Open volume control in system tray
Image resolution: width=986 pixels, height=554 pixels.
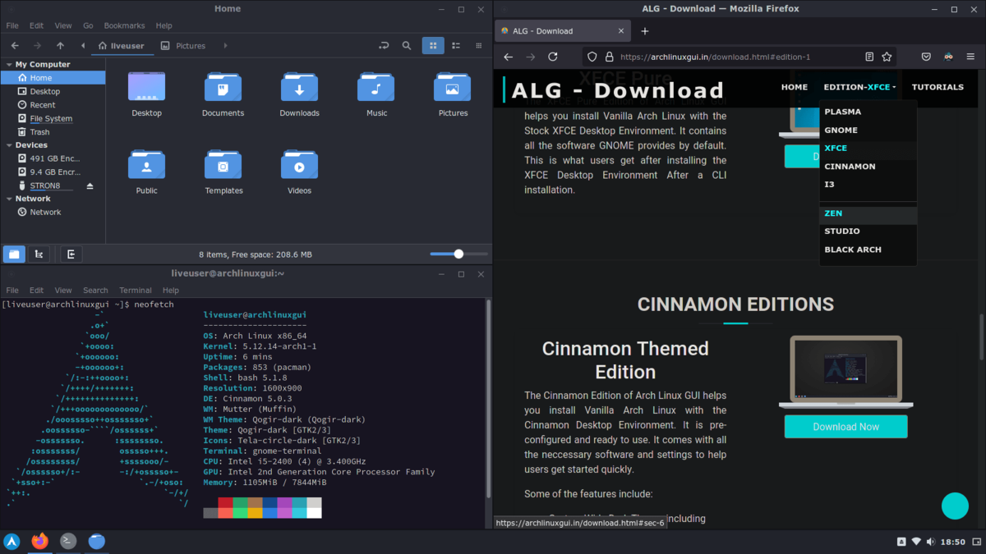[x=930, y=542]
